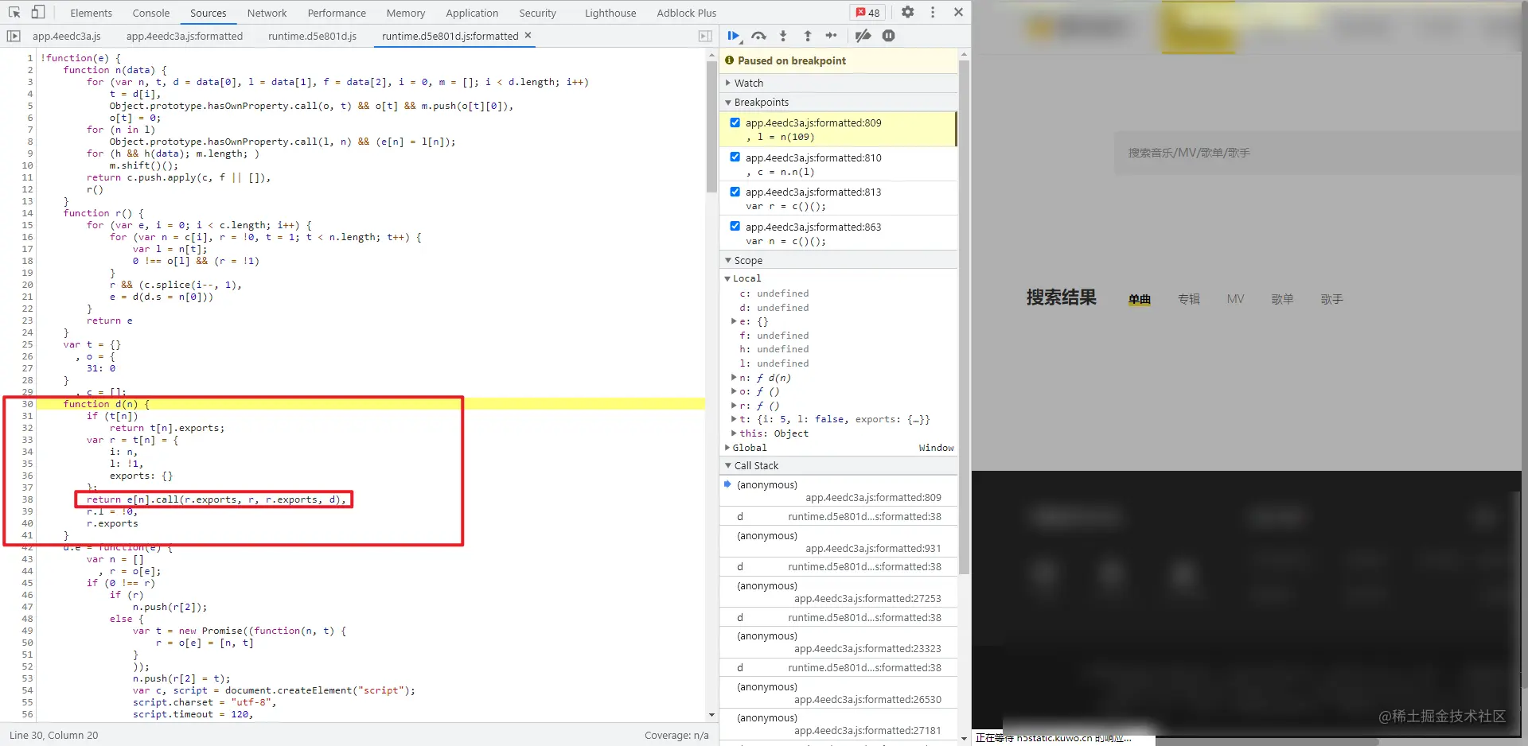Open the Network panel
This screenshot has height=746, width=1528.
click(x=267, y=13)
